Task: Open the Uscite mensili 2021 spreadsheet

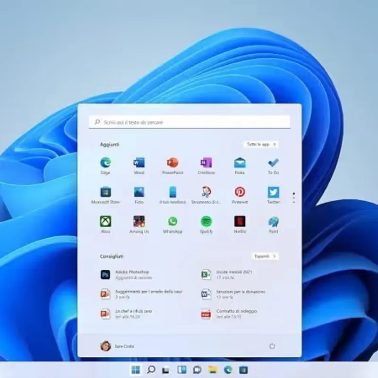Action: [227, 275]
